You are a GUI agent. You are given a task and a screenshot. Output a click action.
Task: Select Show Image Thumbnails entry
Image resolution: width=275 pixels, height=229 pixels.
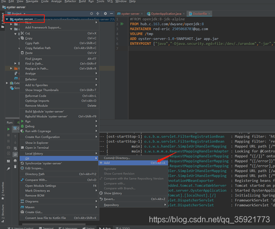(x=59, y=90)
